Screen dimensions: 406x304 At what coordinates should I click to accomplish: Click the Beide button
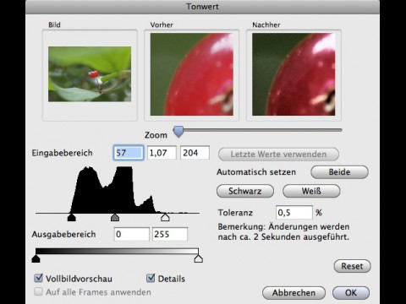point(339,172)
